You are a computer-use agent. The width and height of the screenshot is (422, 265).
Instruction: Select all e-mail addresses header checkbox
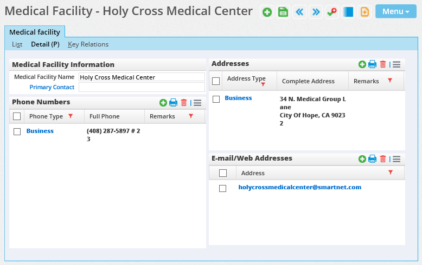click(x=223, y=173)
